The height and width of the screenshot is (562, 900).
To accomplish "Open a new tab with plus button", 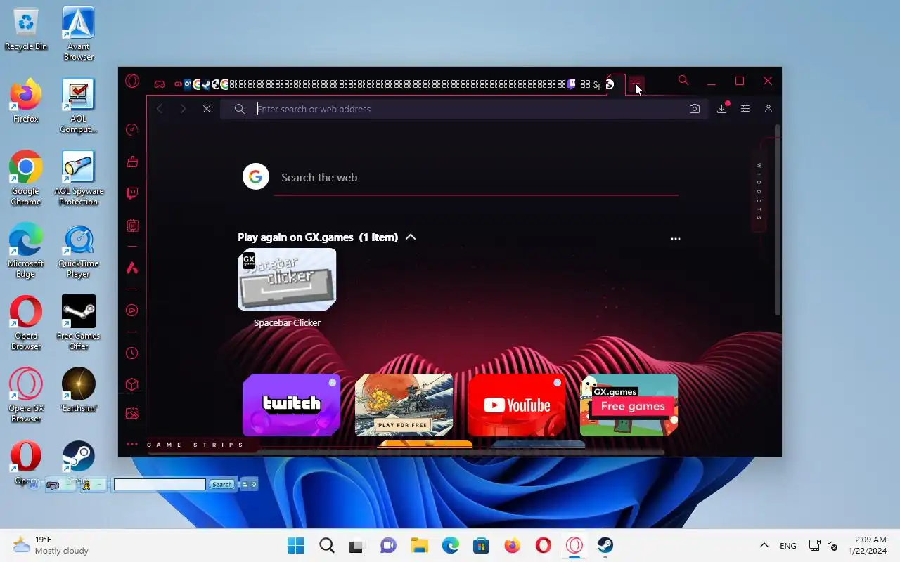I will (636, 84).
